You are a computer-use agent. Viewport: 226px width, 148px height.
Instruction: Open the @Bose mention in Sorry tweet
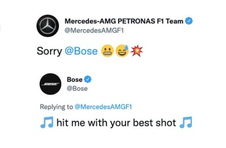(81, 51)
